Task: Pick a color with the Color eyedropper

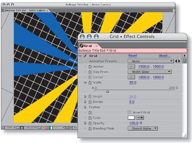Action: pos(140,118)
